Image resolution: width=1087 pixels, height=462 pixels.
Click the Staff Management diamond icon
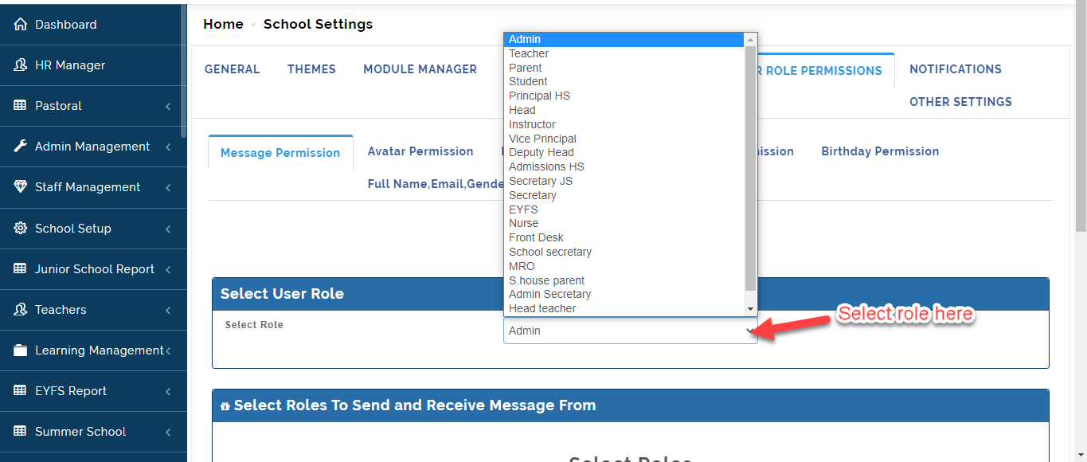click(20, 187)
